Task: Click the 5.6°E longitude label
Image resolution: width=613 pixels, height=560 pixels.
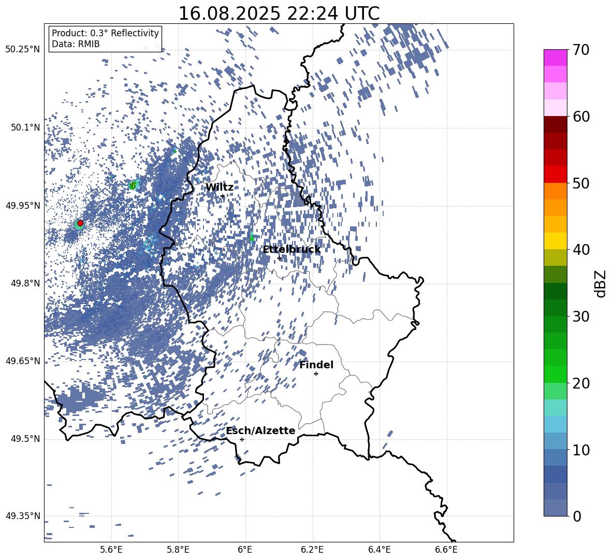Action: point(111,550)
